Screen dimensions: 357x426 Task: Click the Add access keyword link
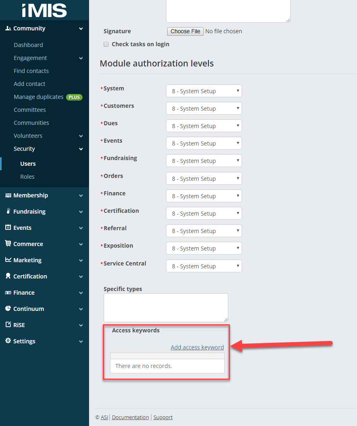tap(197, 347)
